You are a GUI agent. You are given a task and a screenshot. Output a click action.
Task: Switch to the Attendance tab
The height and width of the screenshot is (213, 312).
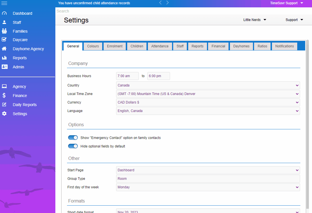[x=160, y=46]
